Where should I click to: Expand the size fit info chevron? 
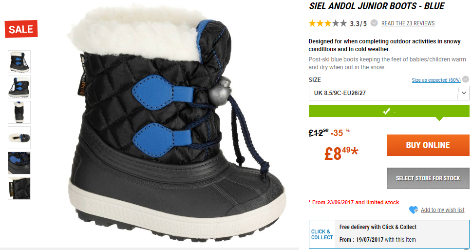(466, 79)
